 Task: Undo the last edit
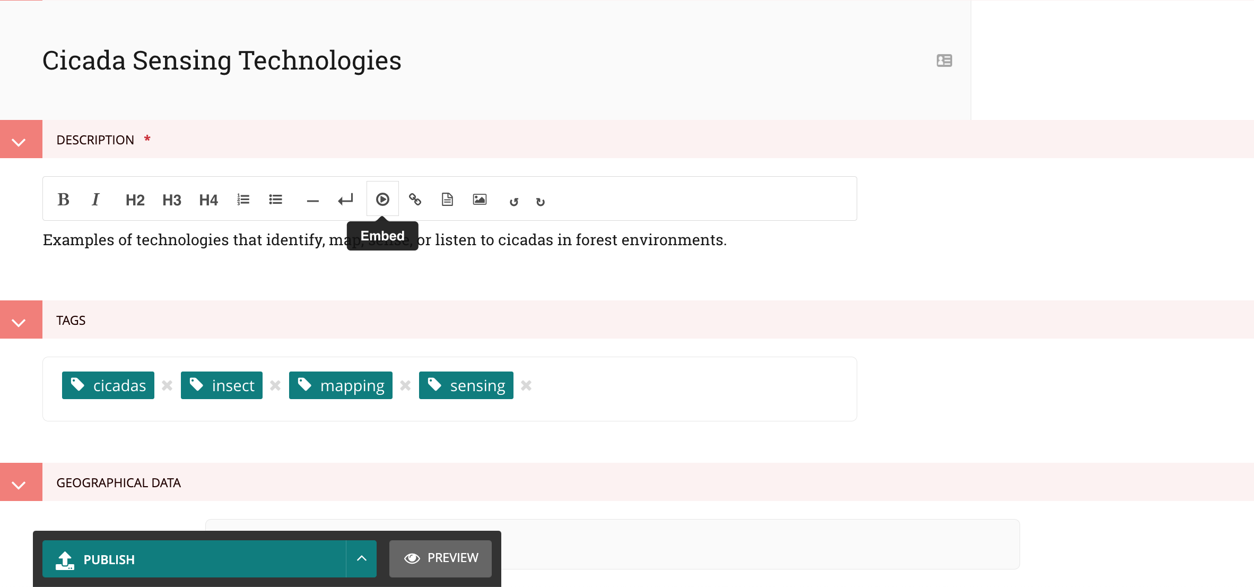tap(513, 202)
